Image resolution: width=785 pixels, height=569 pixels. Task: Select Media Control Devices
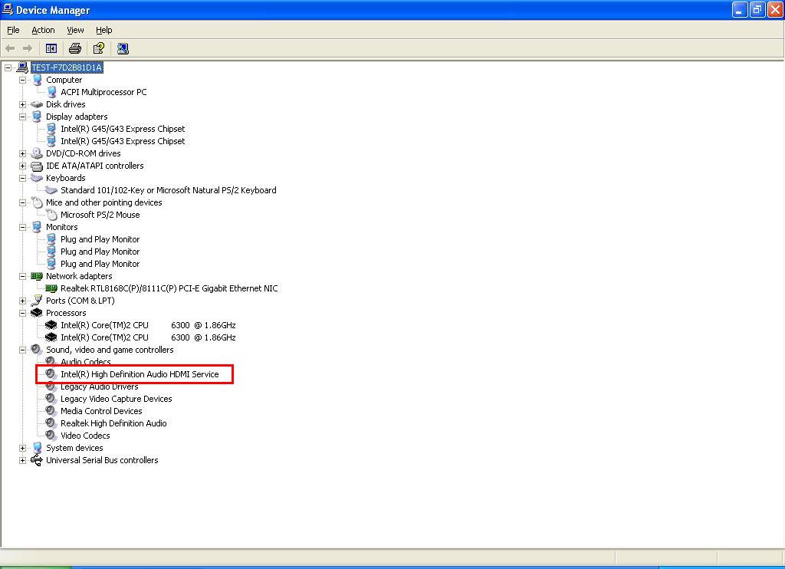101,411
